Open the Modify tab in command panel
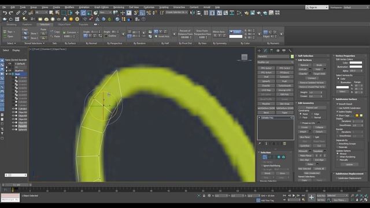370x208 pixels. pos(265,50)
